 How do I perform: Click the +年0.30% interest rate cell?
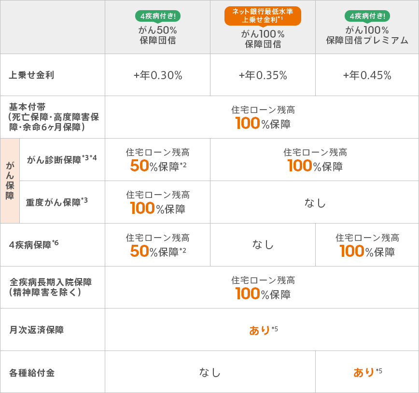pyautogui.click(x=158, y=75)
